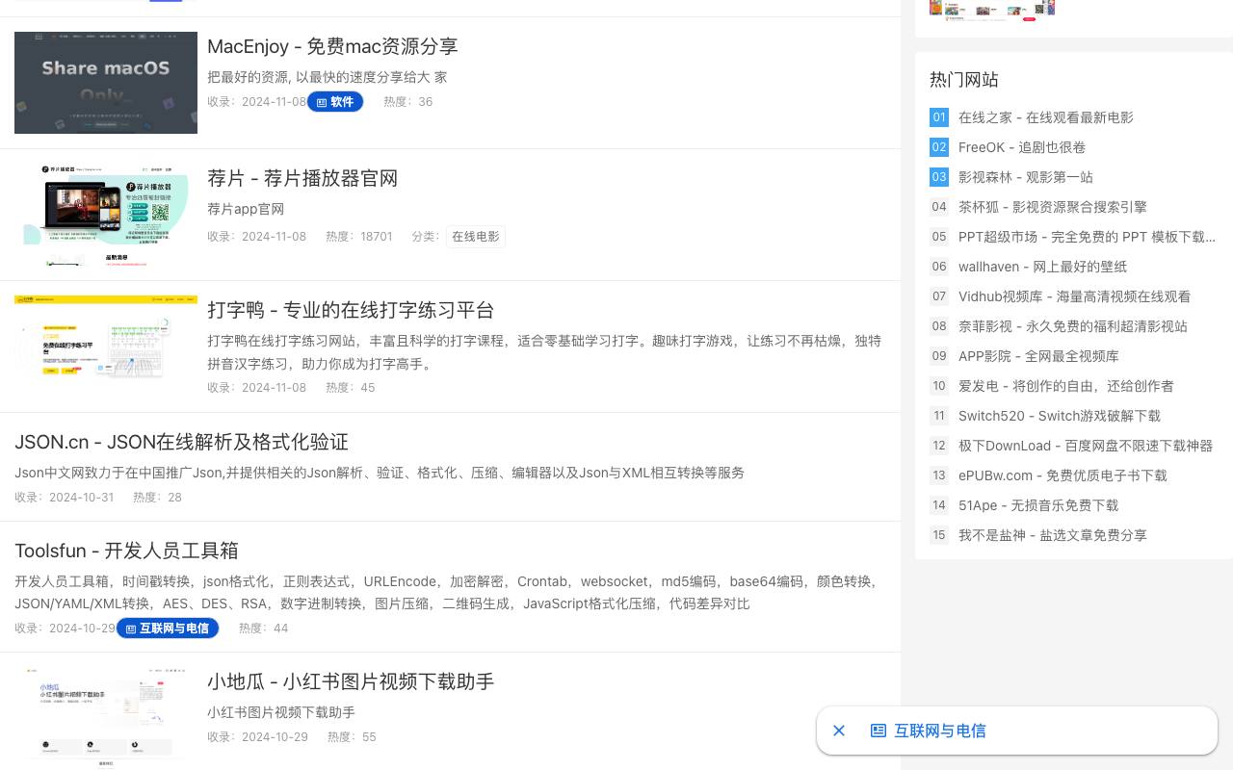Screen dimensions: 1233x770
Task: Select the 在线电影 category tag
Action: (x=476, y=237)
